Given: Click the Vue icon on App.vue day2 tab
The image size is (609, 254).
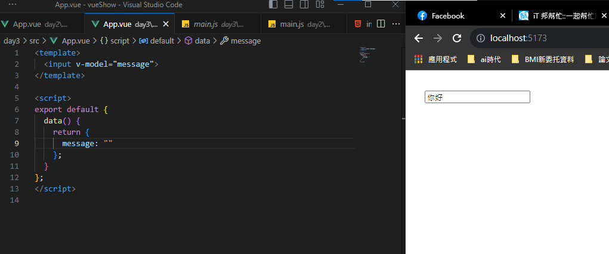Looking at the screenshot, I should [5, 24].
